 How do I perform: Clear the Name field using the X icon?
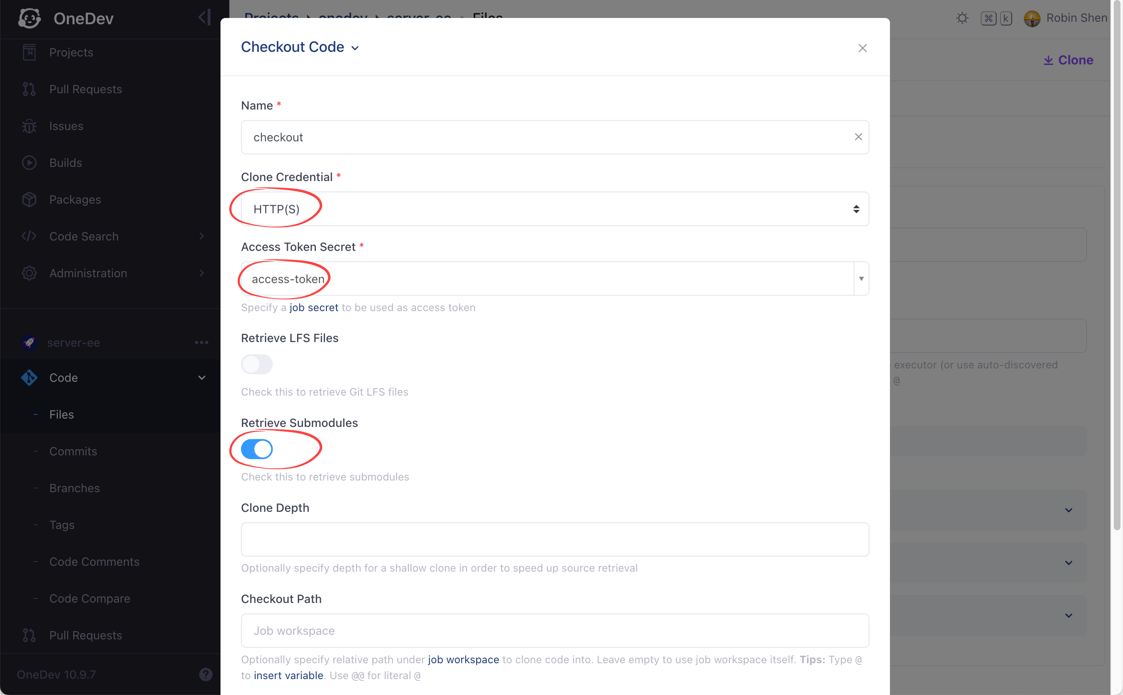(x=858, y=136)
